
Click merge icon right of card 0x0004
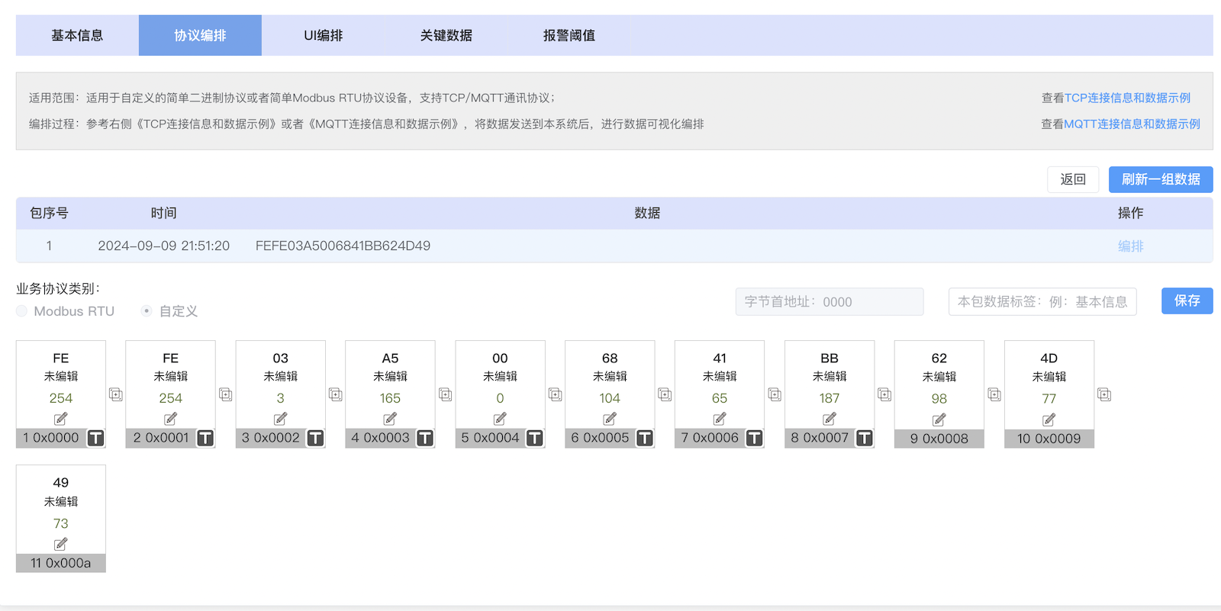[556, 394]
